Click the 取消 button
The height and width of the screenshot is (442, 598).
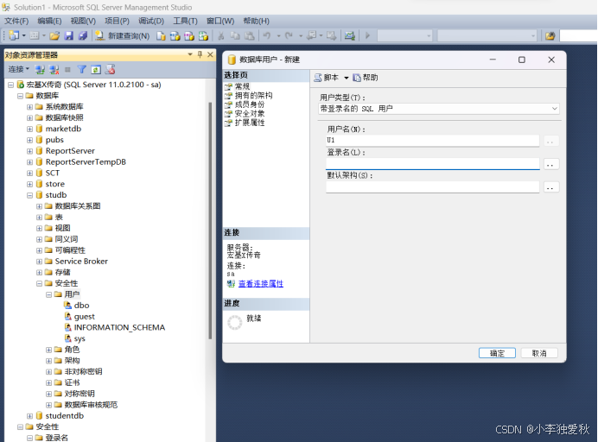click(539, 353)
